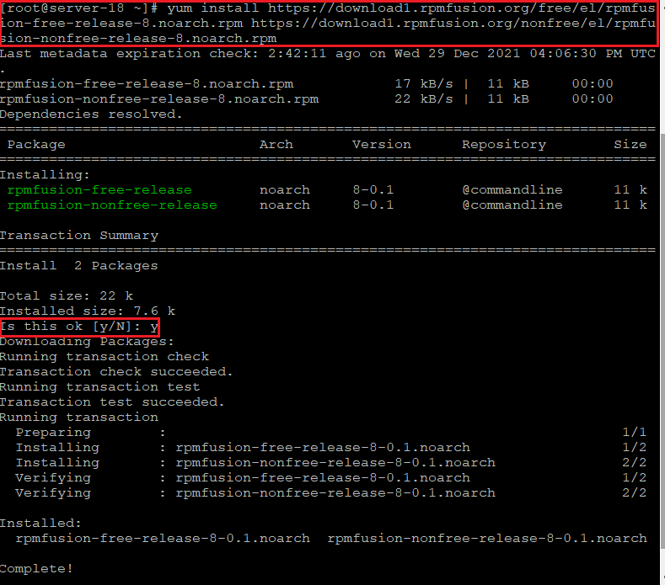This screenshot has width=665, height=585.
Task: Click rpmfusion-free-release-8-0.1.noarch under Installed:
Action: pyautogui.click(x=163, y=539)
